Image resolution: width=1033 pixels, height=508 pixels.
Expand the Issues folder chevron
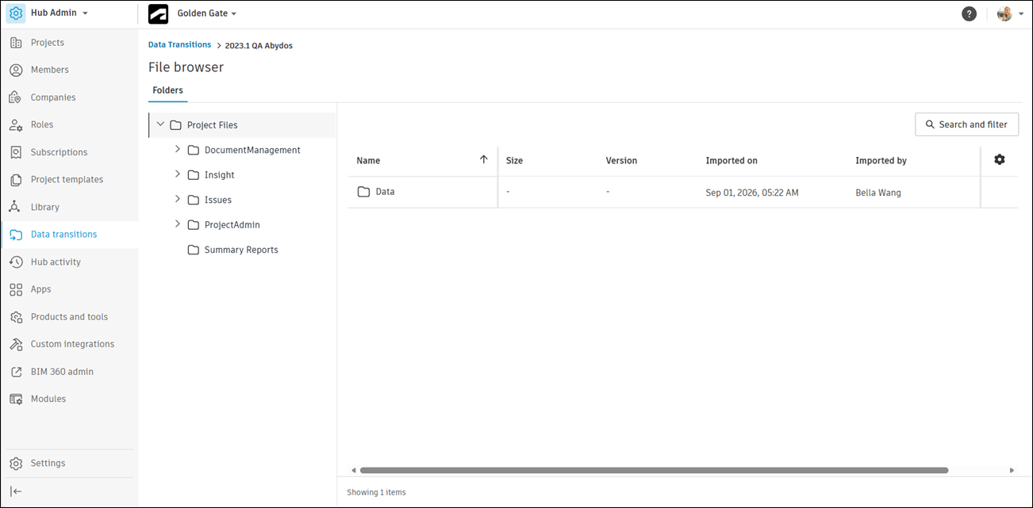coord(178,200)
